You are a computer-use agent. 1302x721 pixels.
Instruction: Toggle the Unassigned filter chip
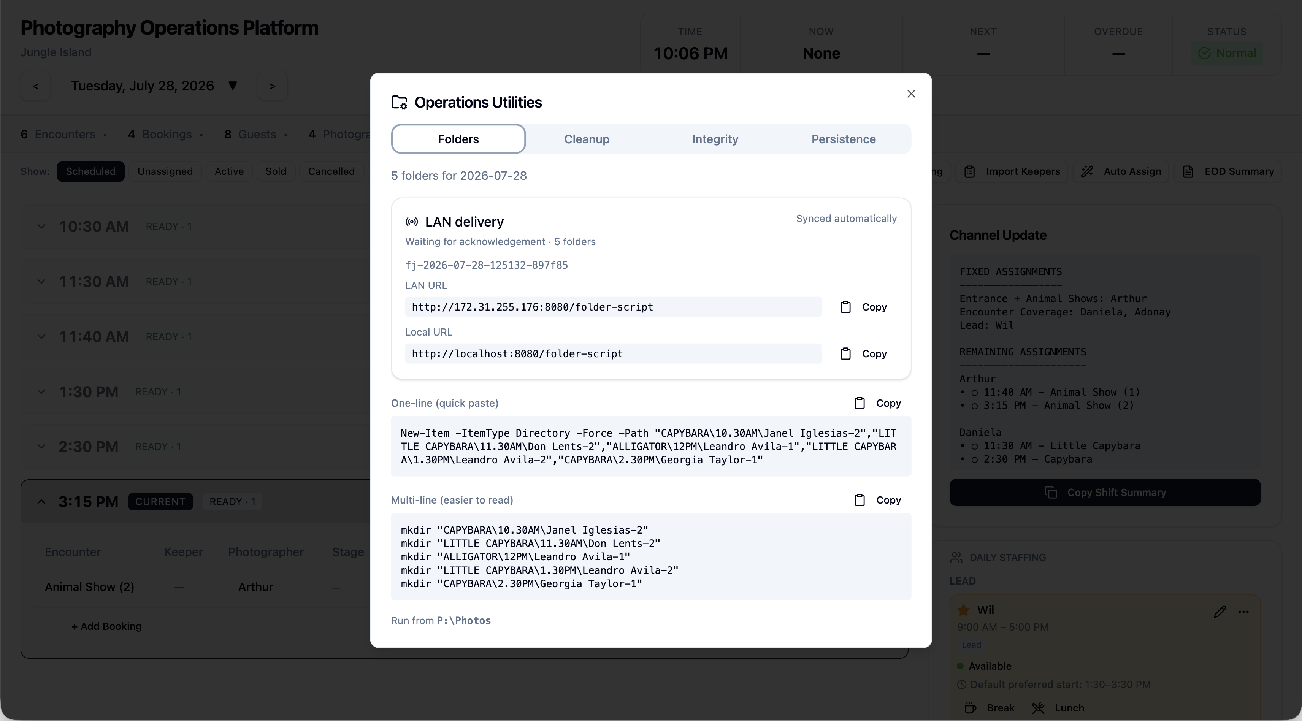pyautogui.click(x=165, y=171)
